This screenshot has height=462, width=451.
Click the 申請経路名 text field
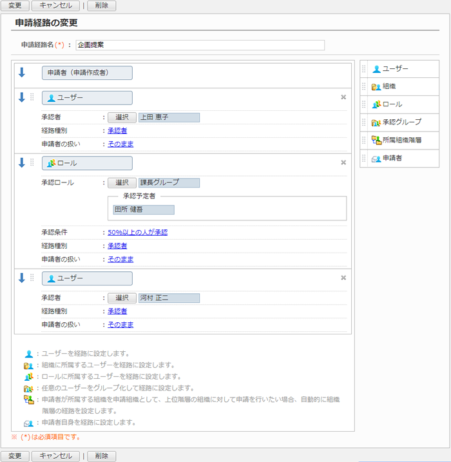click(200, 45)
